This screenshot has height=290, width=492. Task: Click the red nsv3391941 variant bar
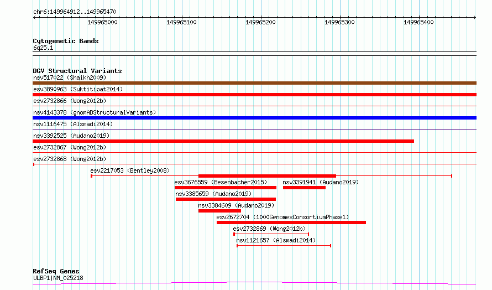click(304, 188)
